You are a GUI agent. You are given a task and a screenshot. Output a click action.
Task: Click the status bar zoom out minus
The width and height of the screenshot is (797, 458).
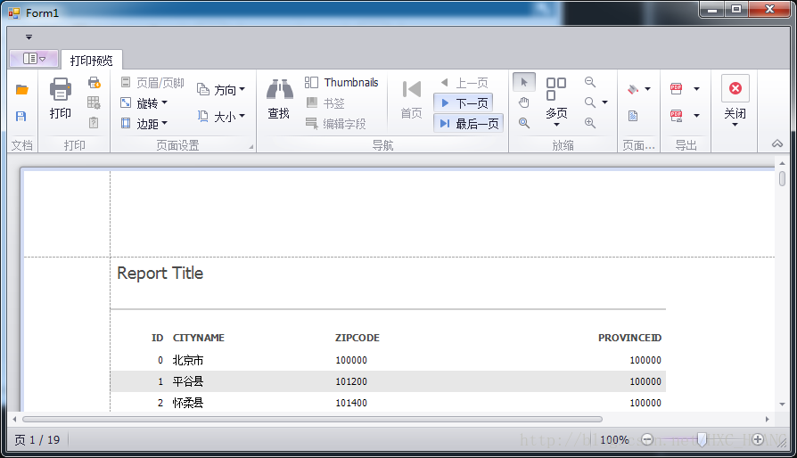click(x=647, y=439)
